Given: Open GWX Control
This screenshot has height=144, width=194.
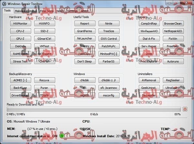Looking at the screenshot, I should click(x=109, y=39).
